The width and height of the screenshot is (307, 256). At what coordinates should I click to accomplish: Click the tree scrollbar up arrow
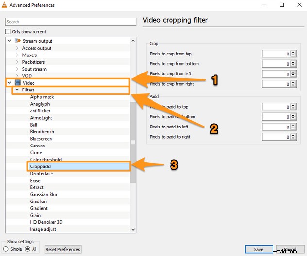pos(133,41)
